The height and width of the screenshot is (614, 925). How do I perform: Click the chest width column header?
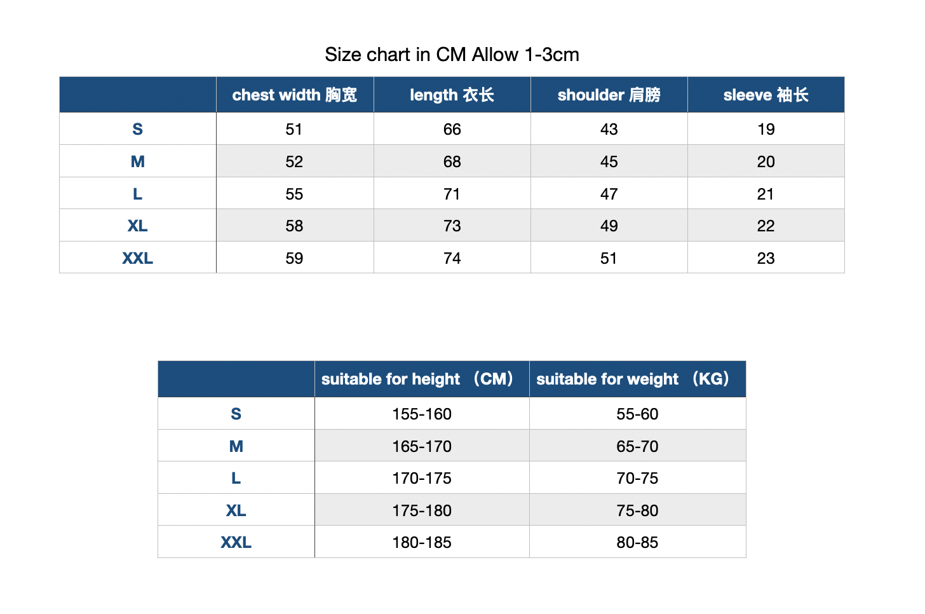(x=295, y=95)
